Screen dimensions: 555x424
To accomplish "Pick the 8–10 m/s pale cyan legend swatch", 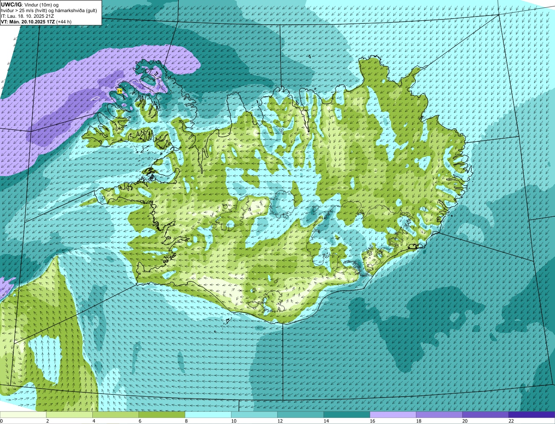I will (208, 414).
